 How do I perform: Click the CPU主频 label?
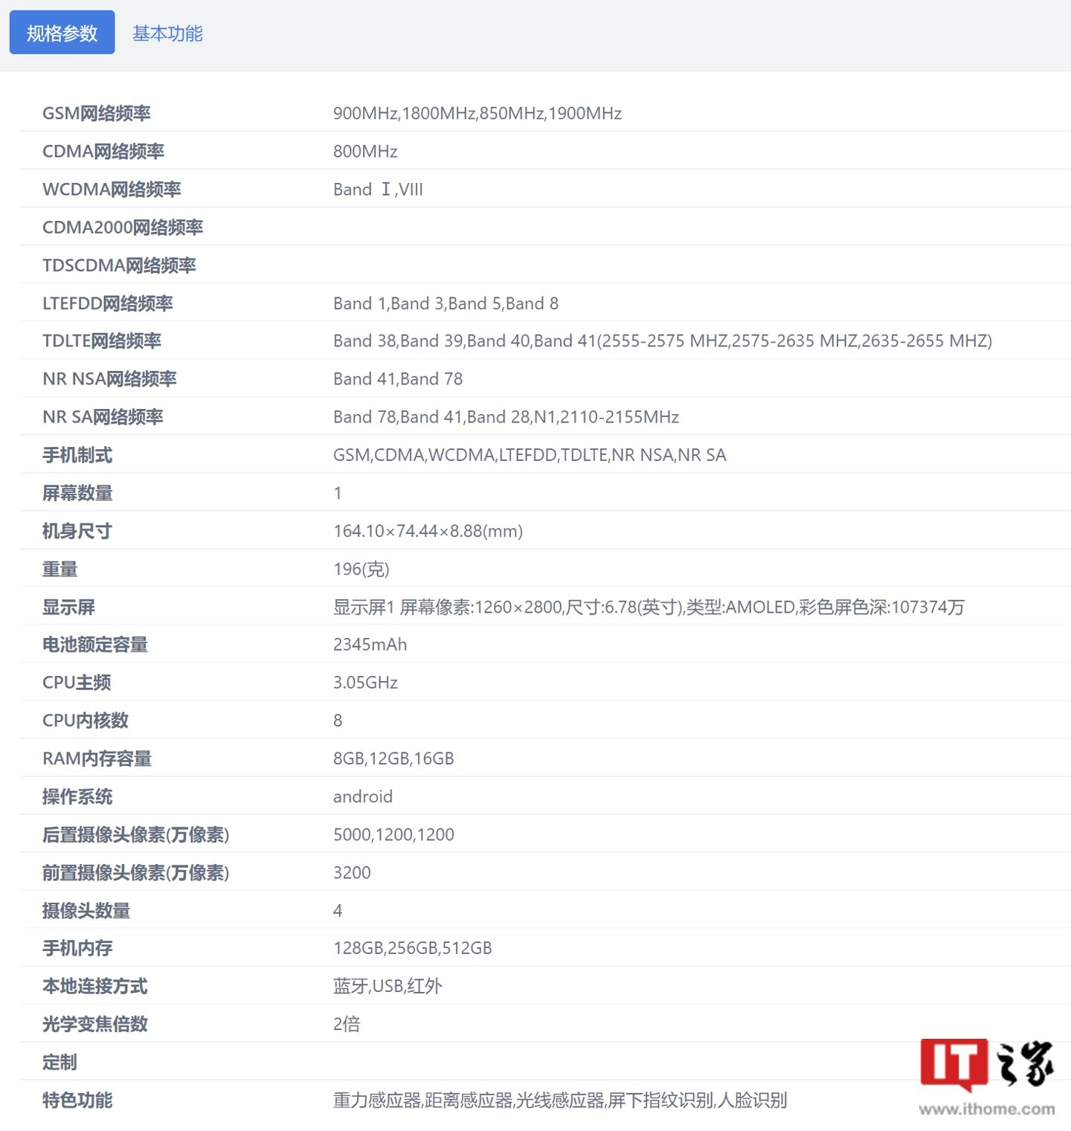(x=77, y=682)
